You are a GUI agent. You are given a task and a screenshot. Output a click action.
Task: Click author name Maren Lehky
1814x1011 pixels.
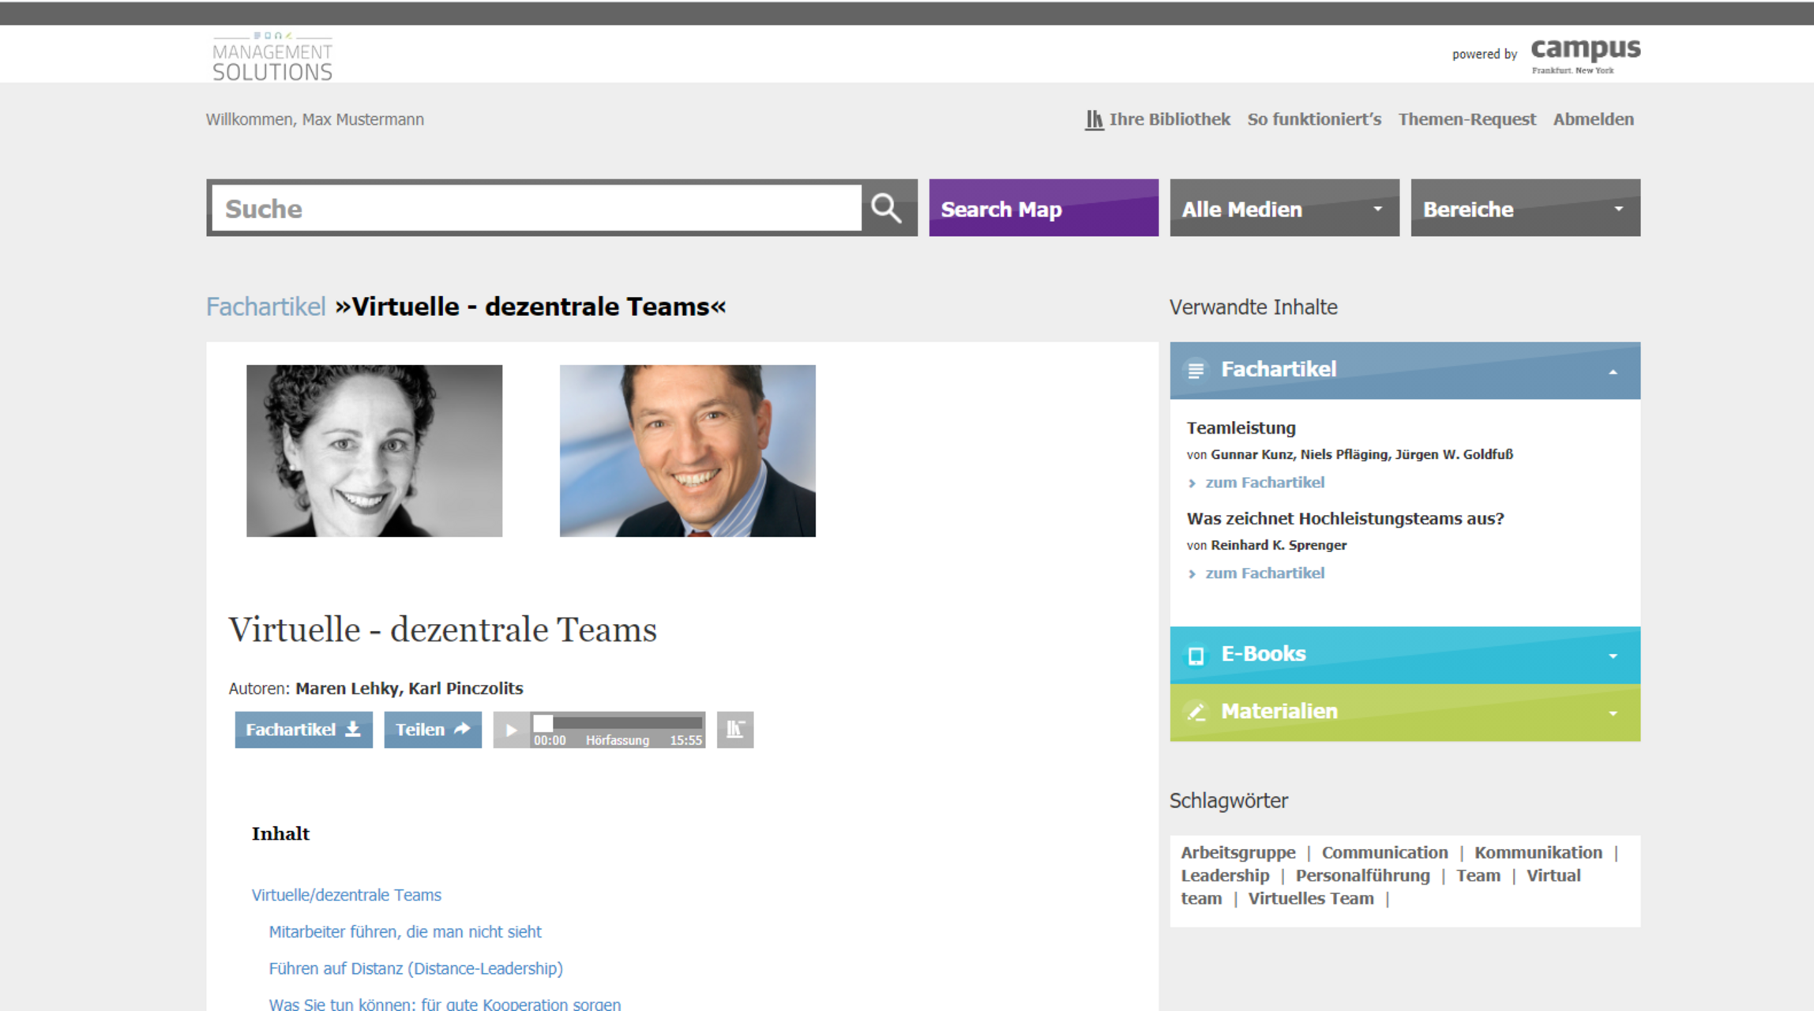347,689
